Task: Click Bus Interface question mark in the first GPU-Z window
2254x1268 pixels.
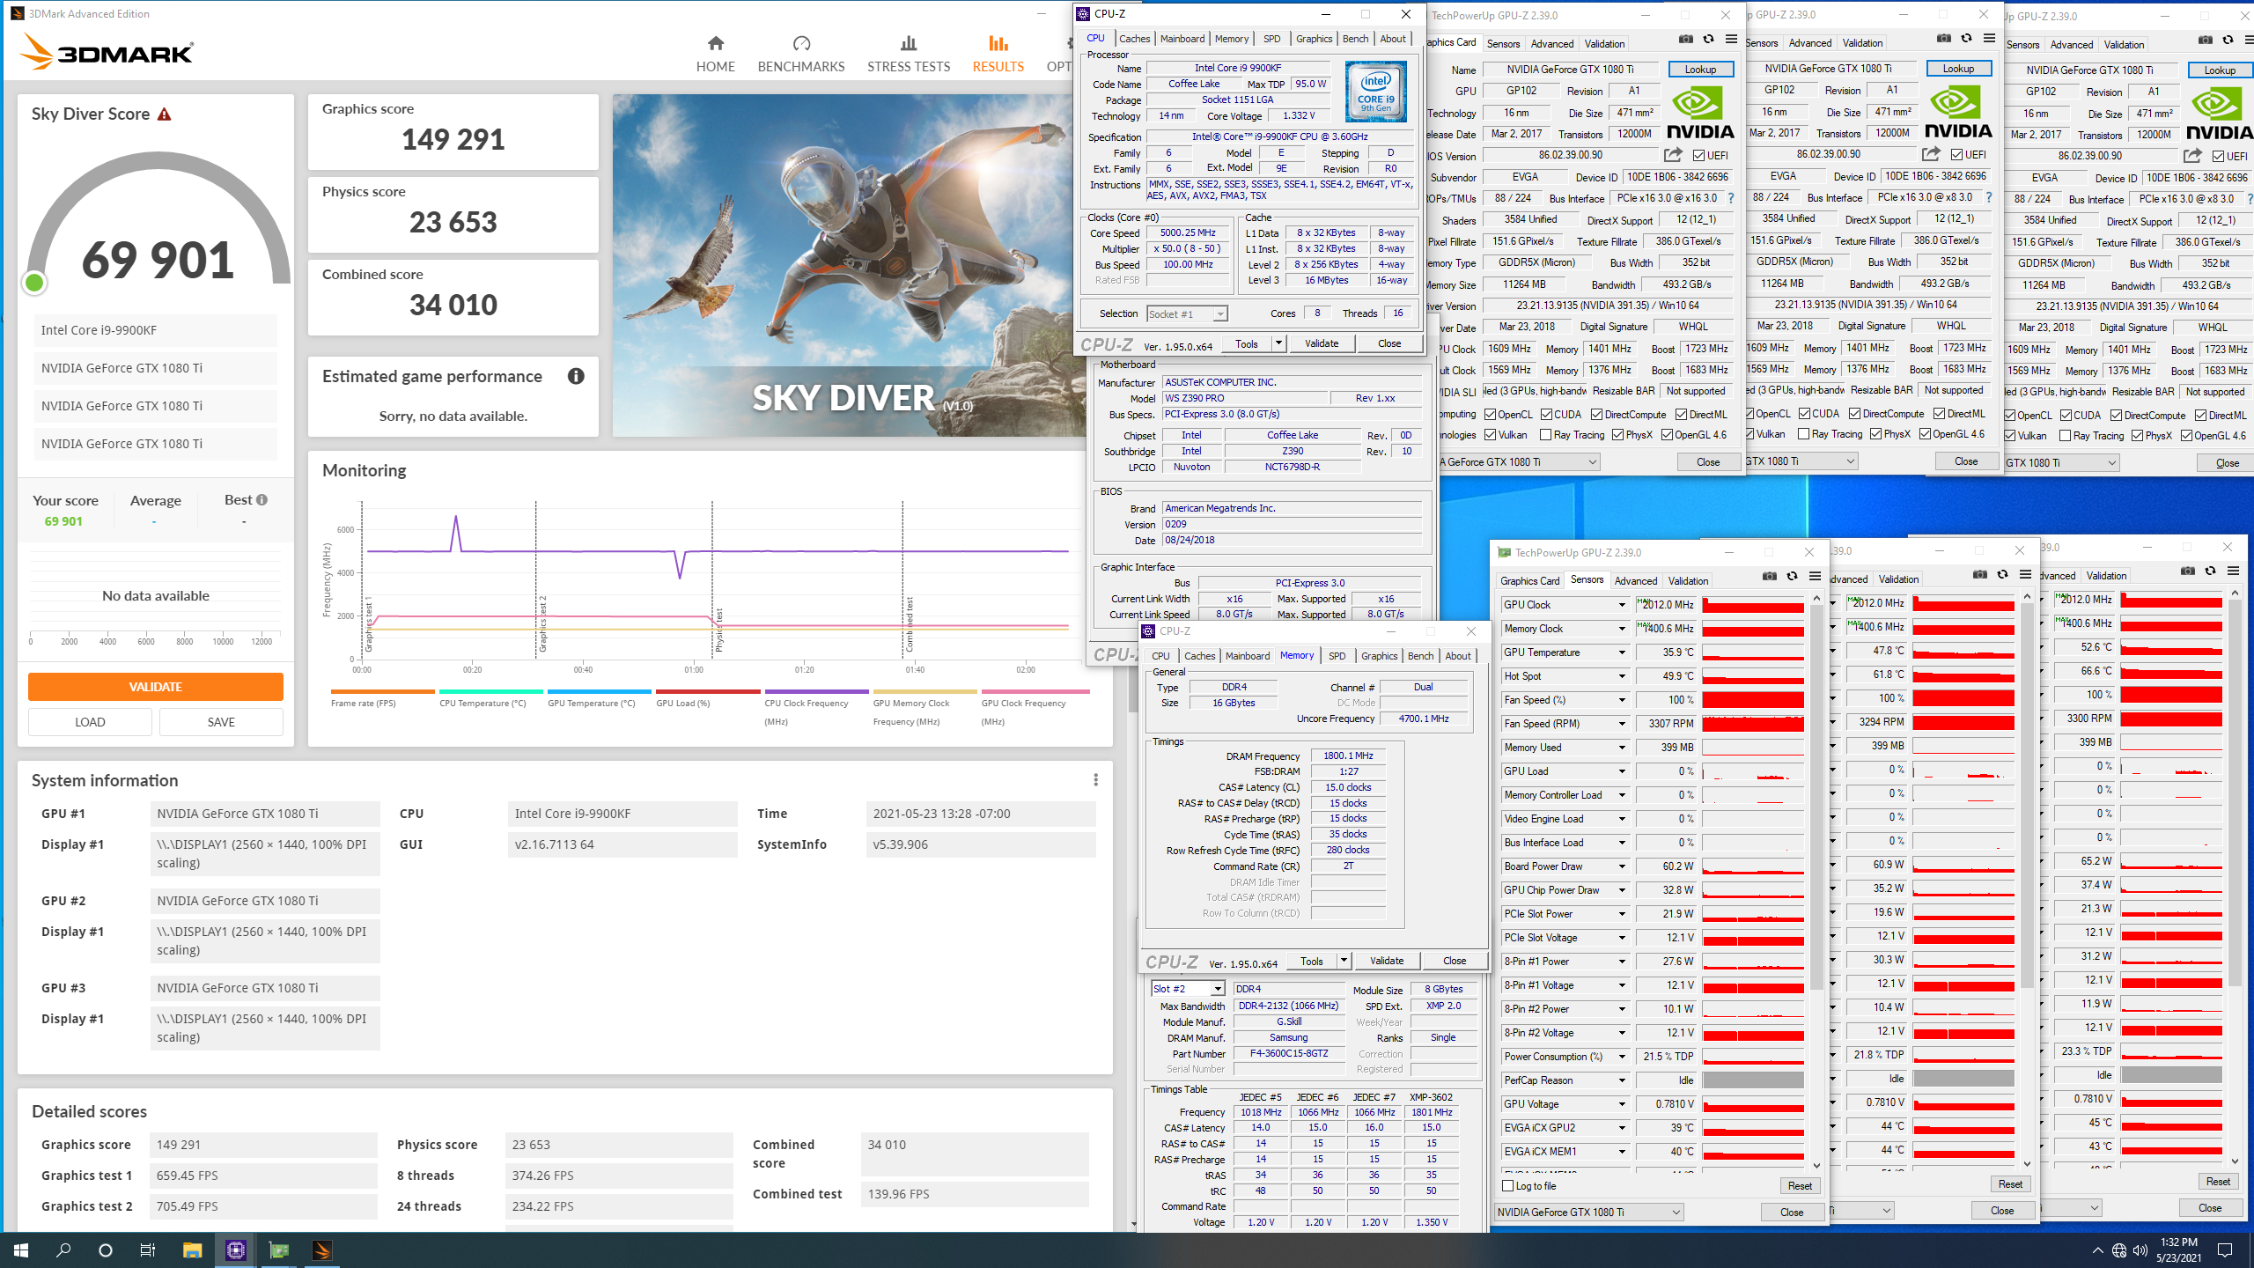Action: click(x=1731, y=198)
